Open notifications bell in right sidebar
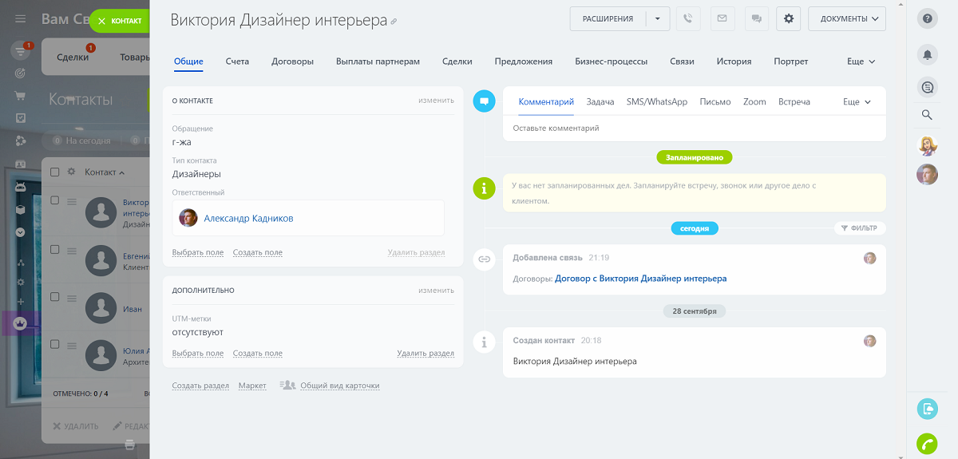This screenshot has width=958, height=459. [927, 54]
